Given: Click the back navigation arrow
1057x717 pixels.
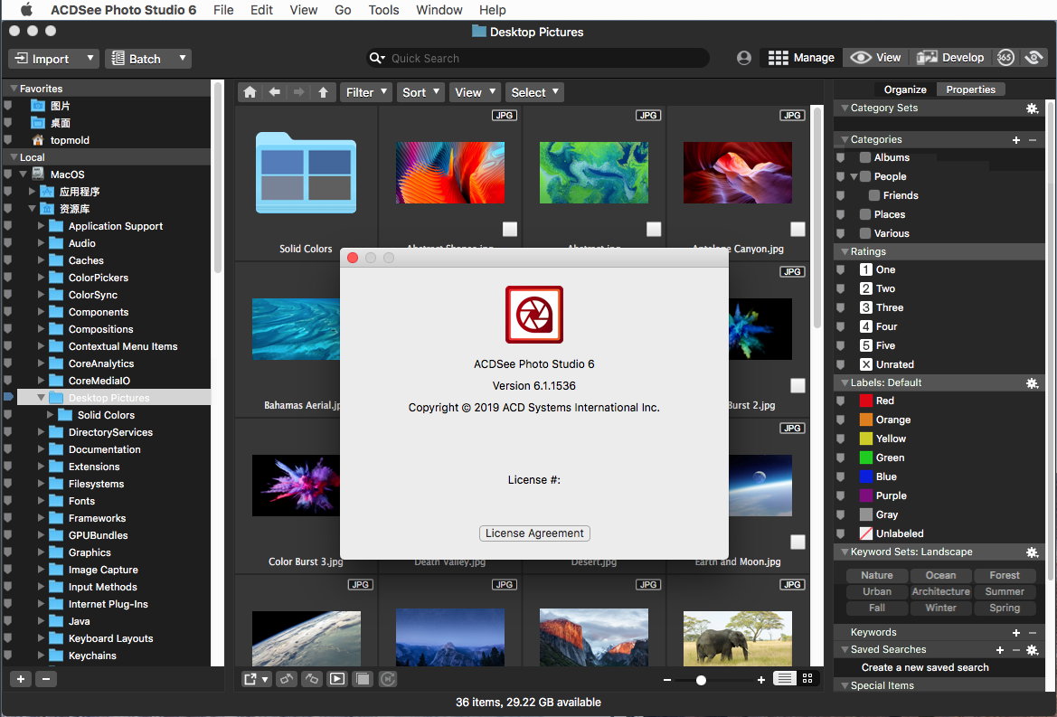Looking at the screenshot, I should pos(274,92).
